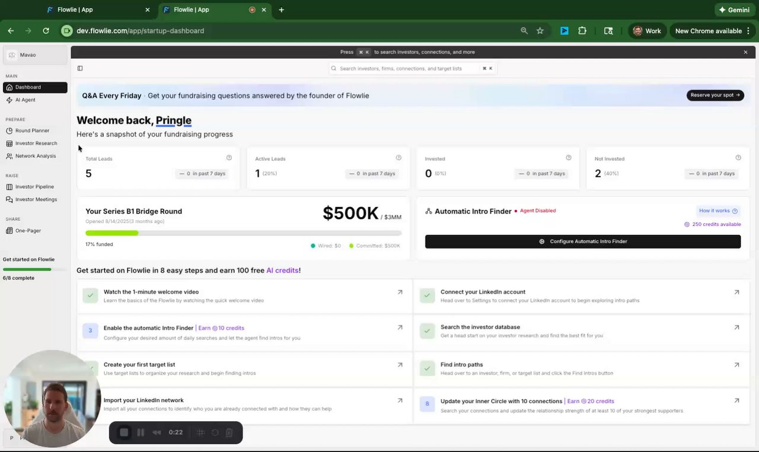Viewport: 759px width, 452px height.
Task: Click the Search investor database checkmark
Action: click(427, 331)
